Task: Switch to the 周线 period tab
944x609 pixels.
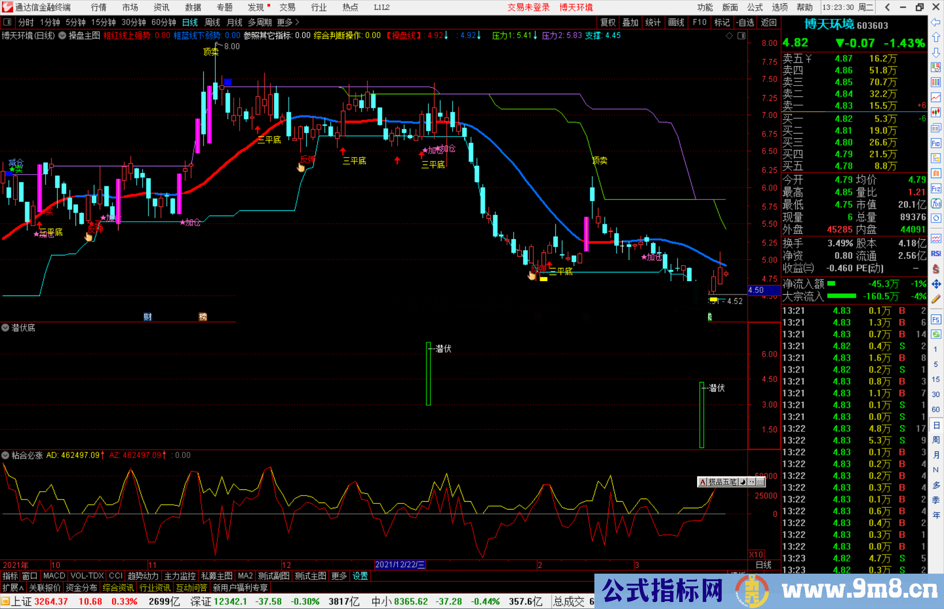Action: click(212, 22)
